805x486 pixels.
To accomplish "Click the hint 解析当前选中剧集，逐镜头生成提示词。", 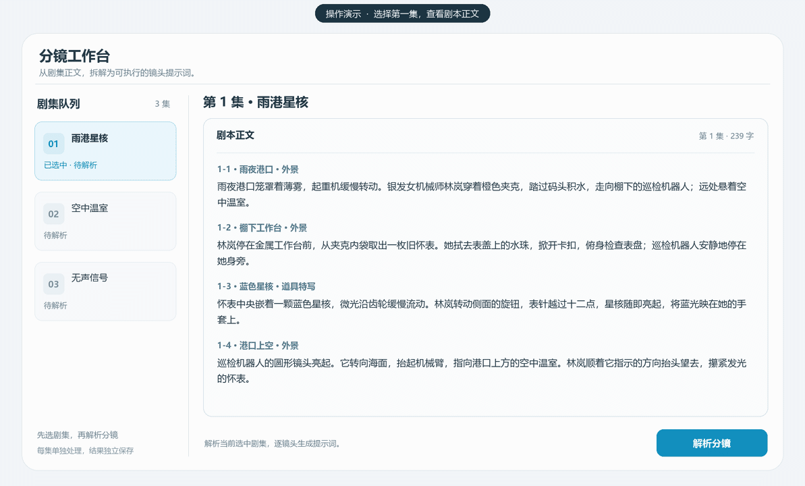I will [x=273, y=443].
